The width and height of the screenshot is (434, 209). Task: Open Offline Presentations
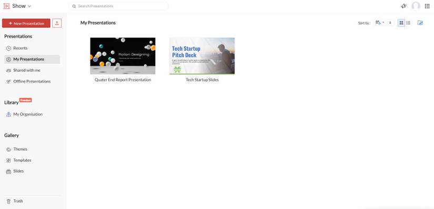coord(32,81)
